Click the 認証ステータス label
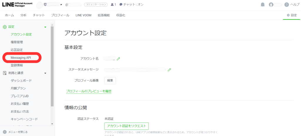Image resolution: width=301 pixels, height=136 pixels. click(x=88, y=119)
